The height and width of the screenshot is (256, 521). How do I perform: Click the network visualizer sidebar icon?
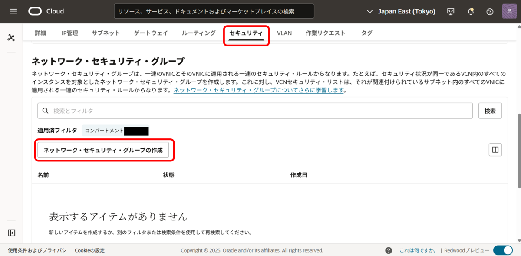tap(11, 38)
